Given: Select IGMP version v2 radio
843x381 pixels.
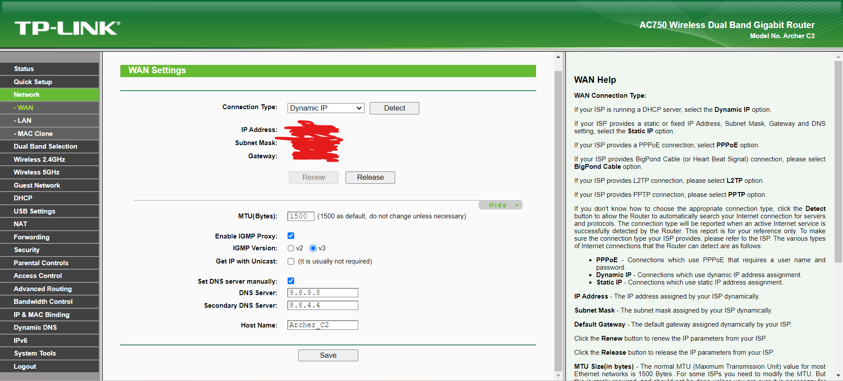Looking at the screenshot, I should click(291, 248).
